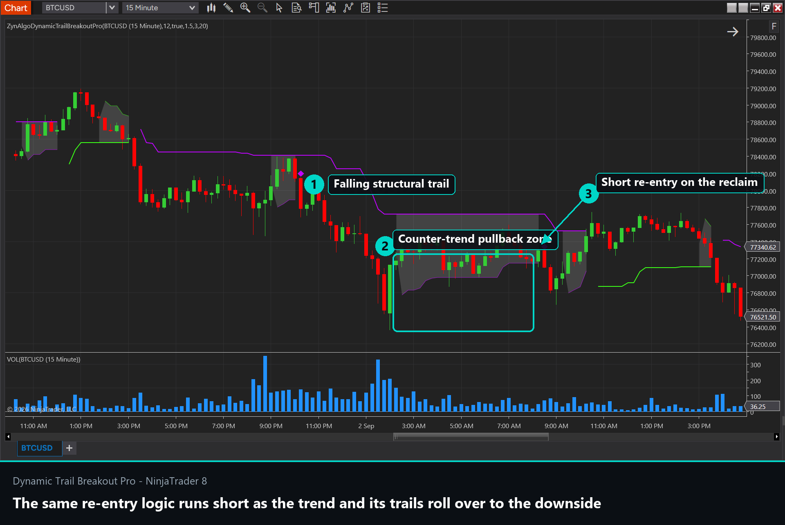Click the right scroll arrow of the time scrollbar
The width and height of the screenshot is (785, 525).
[776, 437]
